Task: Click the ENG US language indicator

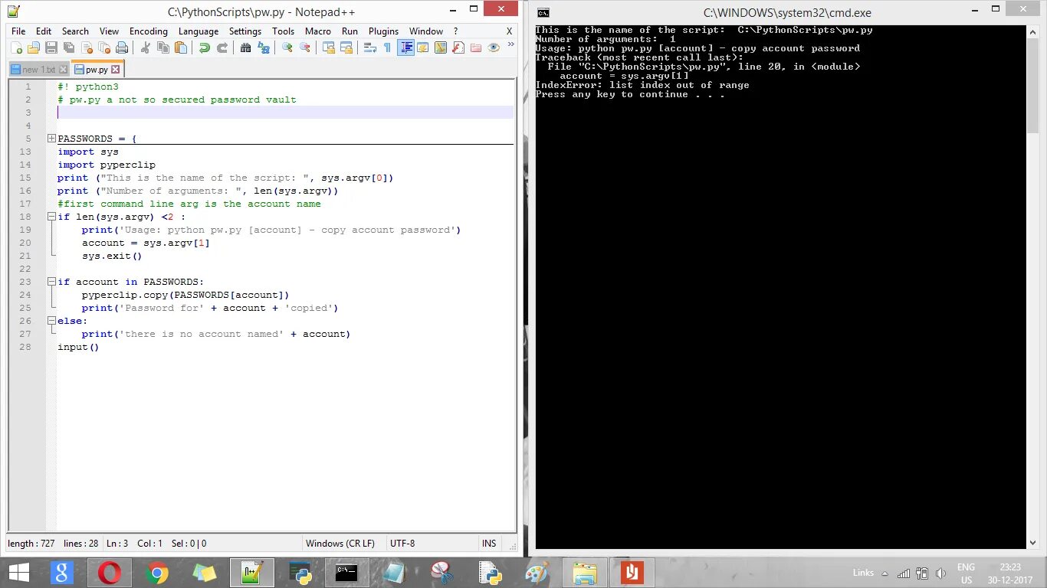Action: coord(966,573)
